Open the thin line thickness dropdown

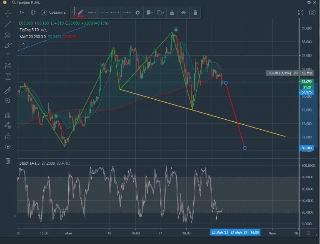(x=103, y=12)
